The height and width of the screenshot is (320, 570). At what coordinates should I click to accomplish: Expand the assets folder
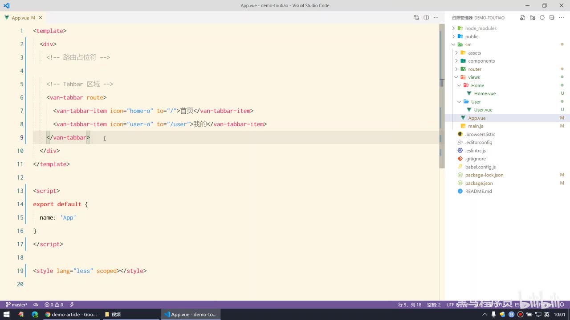click(x=456, y=53)
